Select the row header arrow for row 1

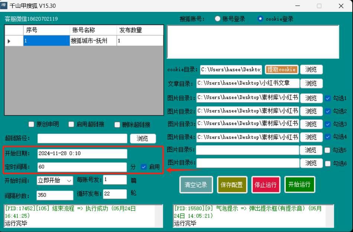tap(14, 41)
